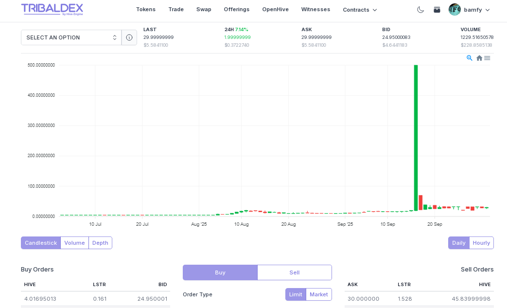This screenshot has width=507, height=308.
Task: Click the tall green candlestick in chart
Action: [416, 136]
